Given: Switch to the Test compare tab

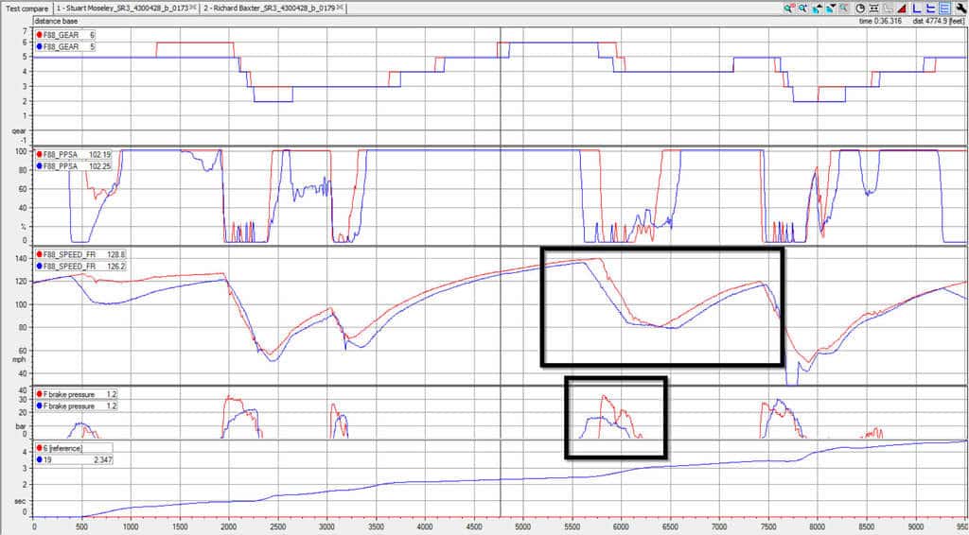Looking at the screenshot, I should point(26,9).
